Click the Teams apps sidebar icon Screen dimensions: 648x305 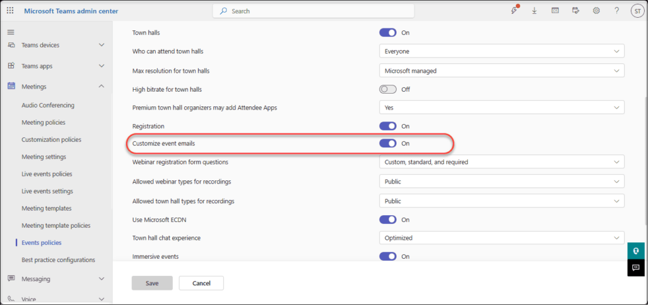click(11, 66)
